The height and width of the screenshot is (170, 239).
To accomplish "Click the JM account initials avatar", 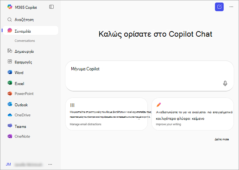I will (8, 164).
